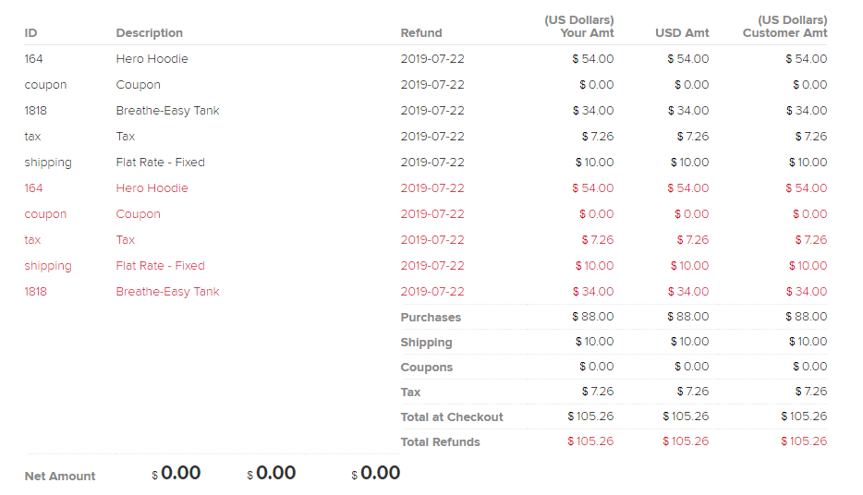Click the Total Refunds label
863x495 pixels.
[440, 442]
